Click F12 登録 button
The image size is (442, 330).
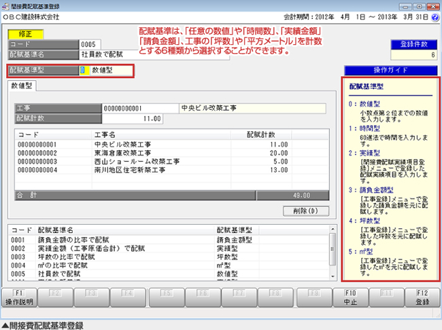pos(422,297)
